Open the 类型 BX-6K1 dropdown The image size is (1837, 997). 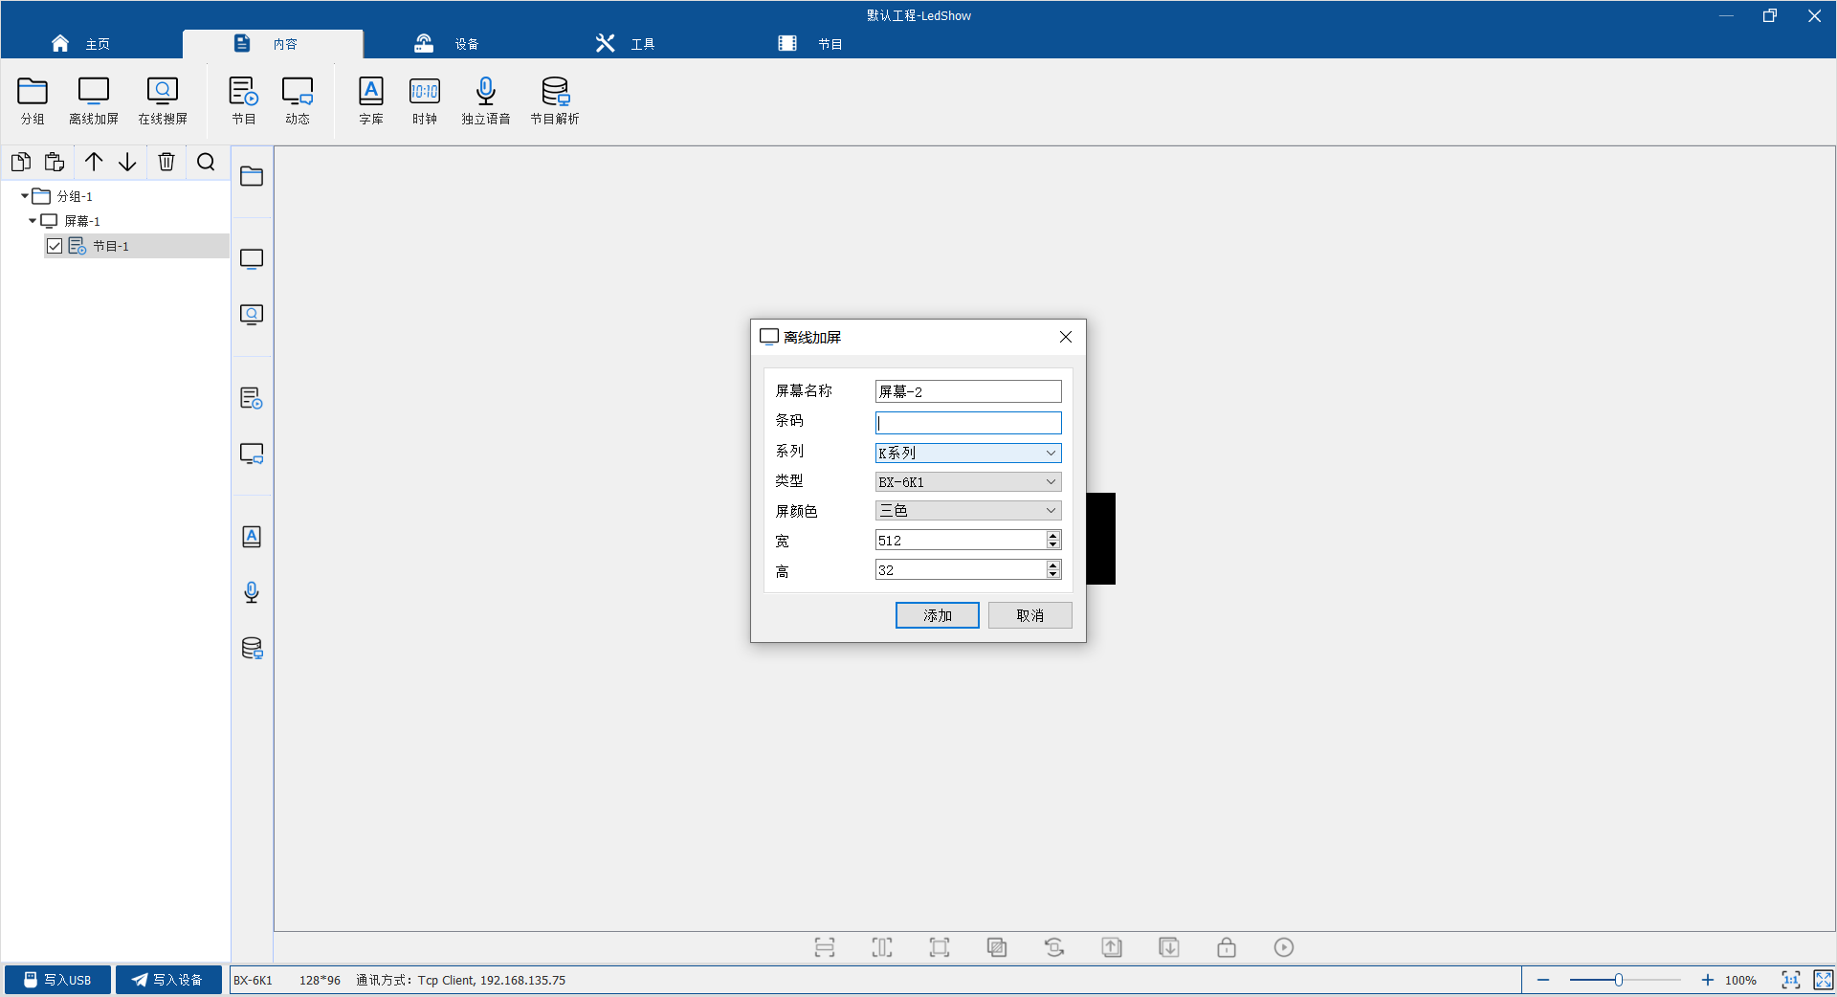(x=968, y=482)
